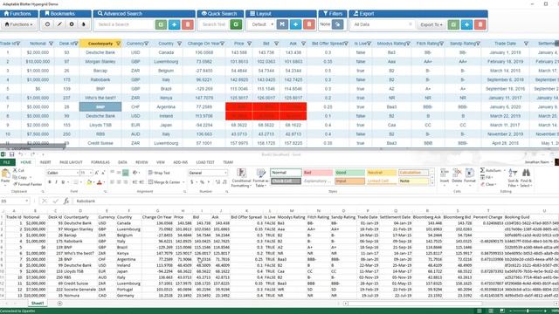
Task: Switch to the DATA ribbon tab
Action: tap(122, 162)
